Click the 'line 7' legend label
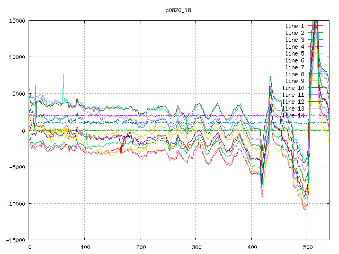The height and width of the screenshot is (254, 339). pos(295,67)
